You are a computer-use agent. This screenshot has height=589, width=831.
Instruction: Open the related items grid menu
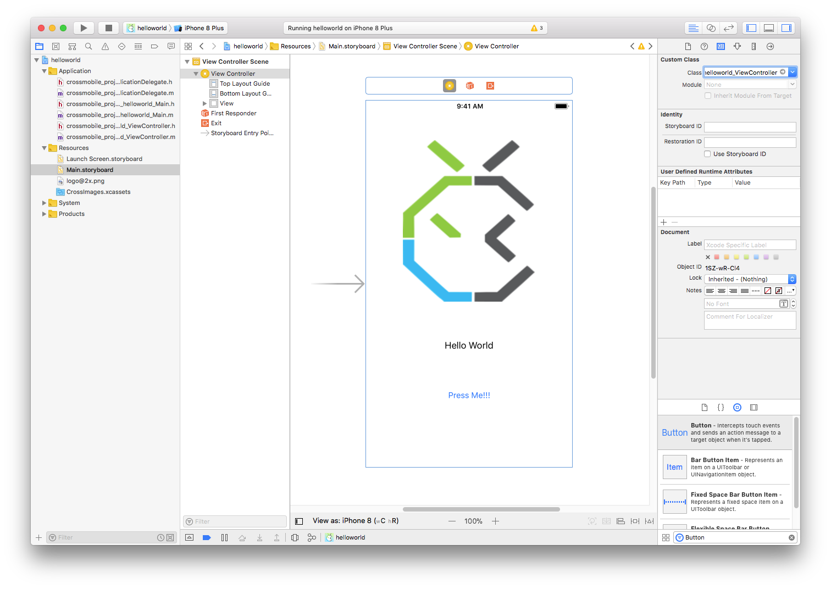click(188, 46)
